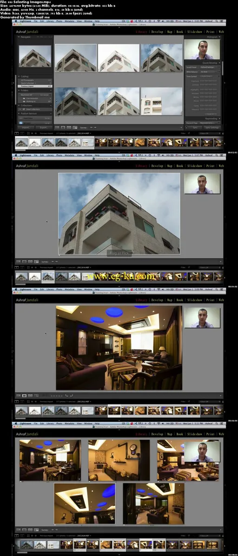The width and height of the screenshot is (238, 556).
Task: Click the Export button
Action: (44, 127)
